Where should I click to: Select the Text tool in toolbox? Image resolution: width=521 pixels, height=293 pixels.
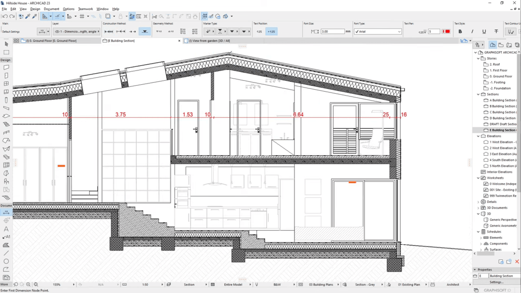click(6, 229)
